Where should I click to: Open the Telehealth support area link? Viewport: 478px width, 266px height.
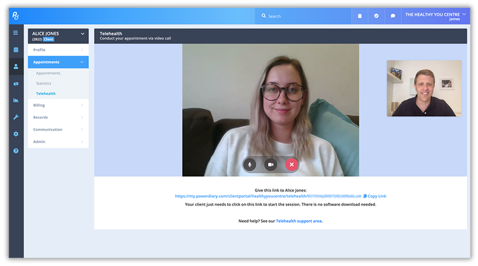coord(299,221)
